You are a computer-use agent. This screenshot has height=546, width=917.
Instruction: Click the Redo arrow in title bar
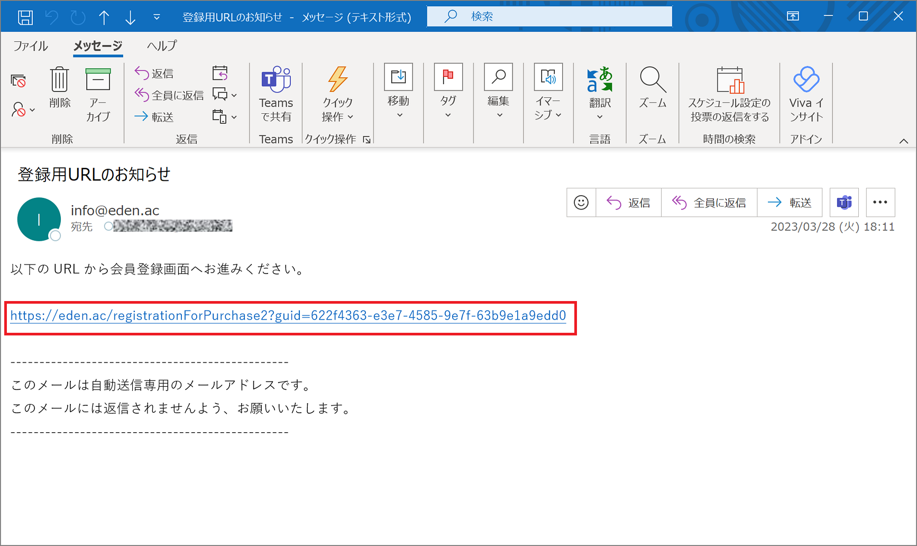[x=78, y=17]
